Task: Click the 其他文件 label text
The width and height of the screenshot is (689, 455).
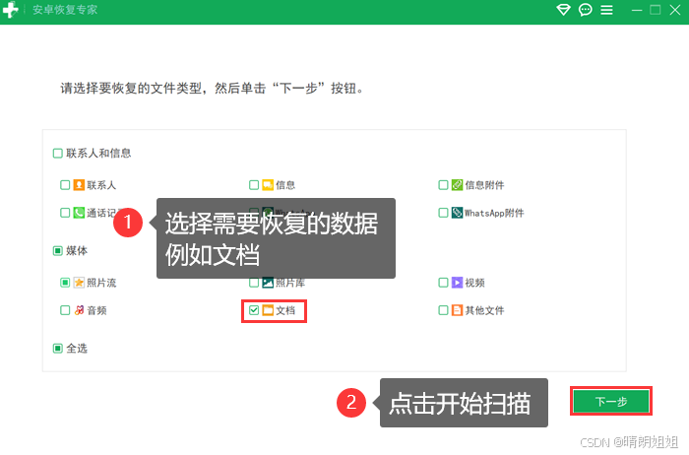Action: point(484,310)
